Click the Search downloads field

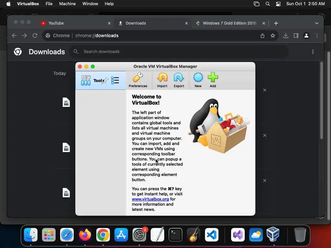coord(179,52)
